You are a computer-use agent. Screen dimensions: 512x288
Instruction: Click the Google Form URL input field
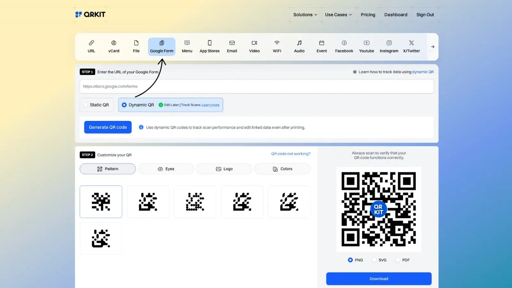click(x=256, y=86)
